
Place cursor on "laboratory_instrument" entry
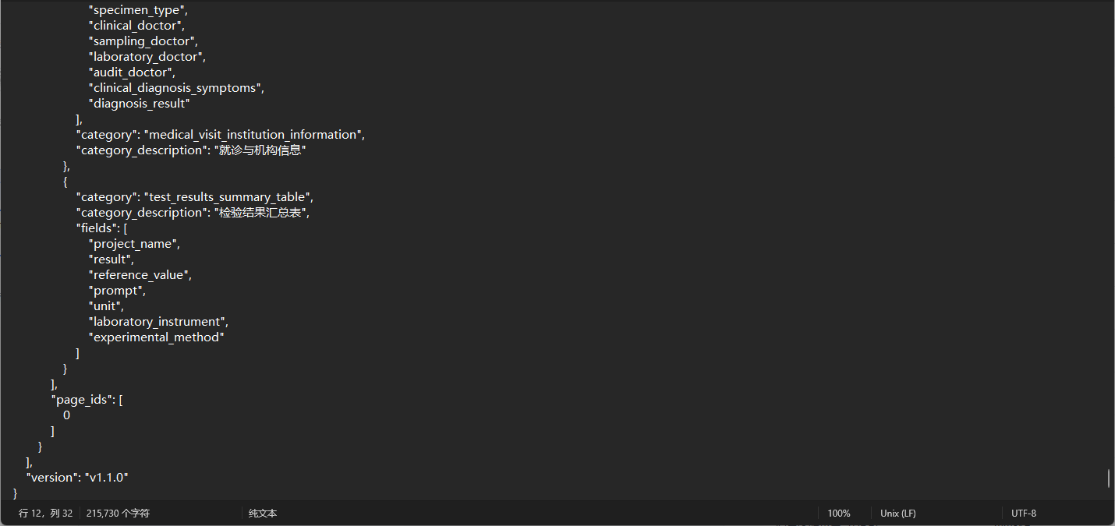158,322
